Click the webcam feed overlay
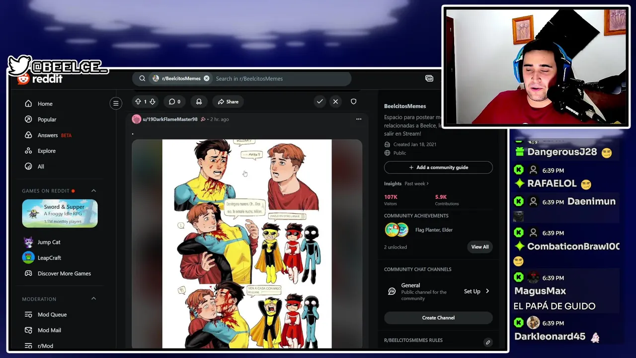This screenshot has height=358, width=636. click(x=536, y=67)
